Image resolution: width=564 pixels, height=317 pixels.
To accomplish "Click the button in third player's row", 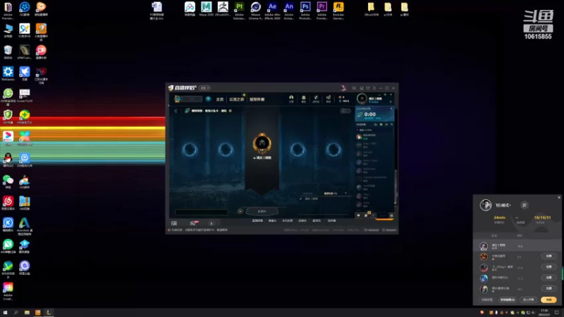I will click(549, 267).
